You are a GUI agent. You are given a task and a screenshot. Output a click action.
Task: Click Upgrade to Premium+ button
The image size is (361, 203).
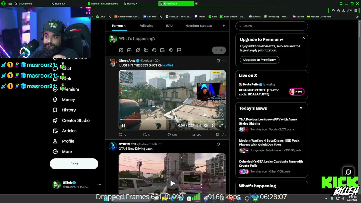click(x=259, y=60)
